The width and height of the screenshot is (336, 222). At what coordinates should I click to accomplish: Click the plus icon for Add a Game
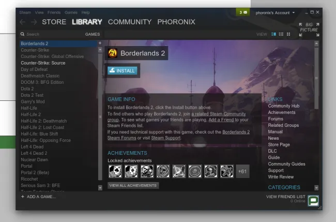tap(23, 197)
